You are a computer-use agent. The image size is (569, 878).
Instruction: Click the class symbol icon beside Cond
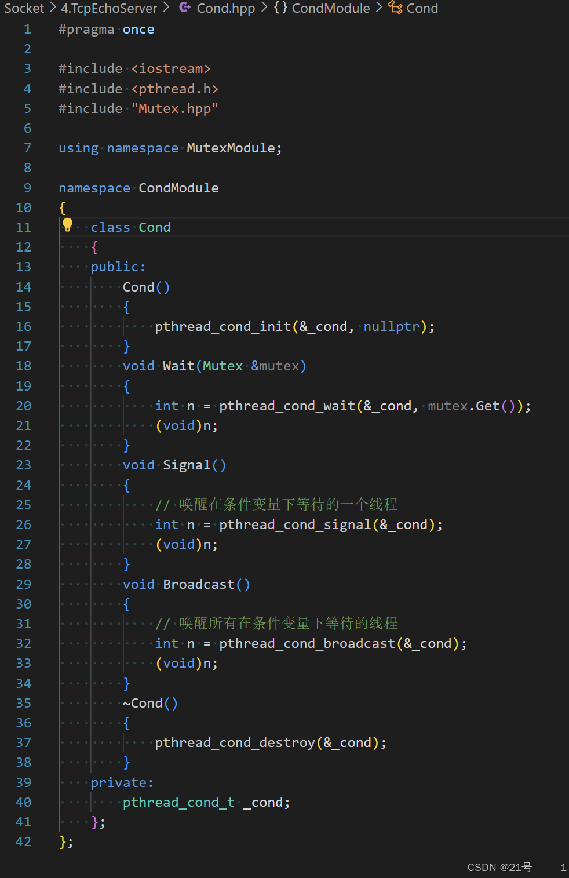coord(395,8)
